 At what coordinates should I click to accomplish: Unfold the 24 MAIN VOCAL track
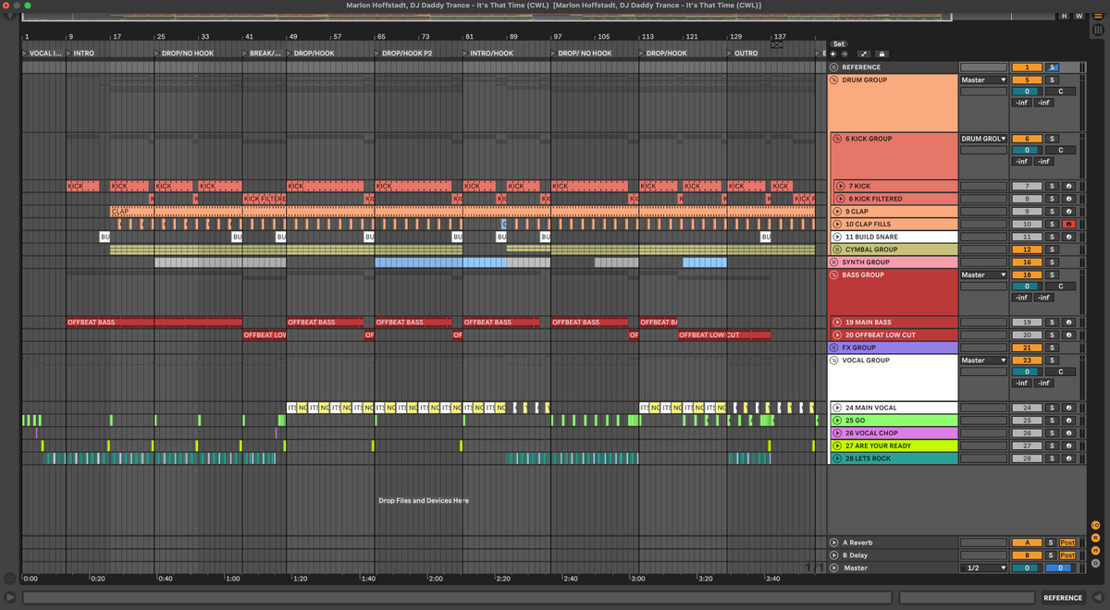tap(836, 408)
